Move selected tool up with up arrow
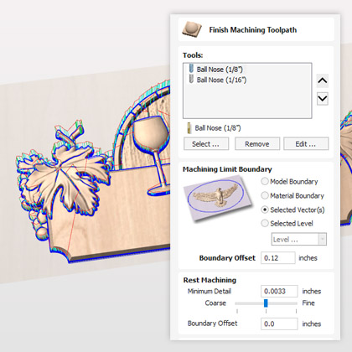The height and width of the screenshot is (352, 352). tap(323, 80)
